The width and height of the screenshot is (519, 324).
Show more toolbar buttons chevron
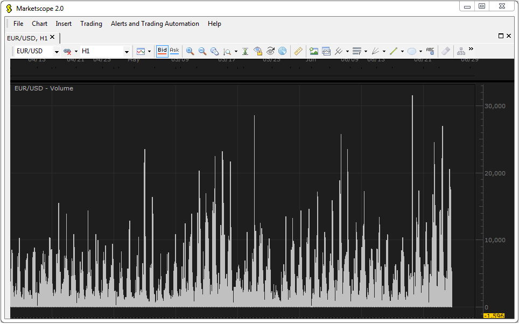[x=471, y=49]
